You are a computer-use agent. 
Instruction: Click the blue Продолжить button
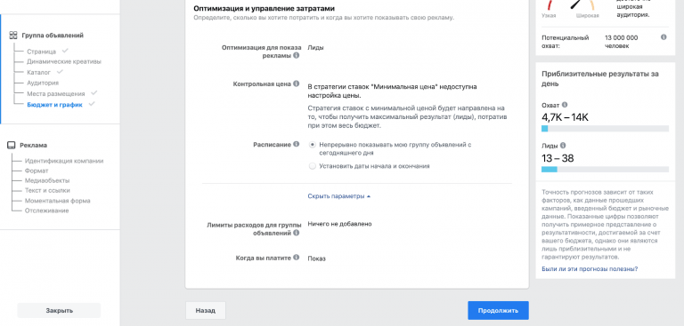tap(498, 310)
